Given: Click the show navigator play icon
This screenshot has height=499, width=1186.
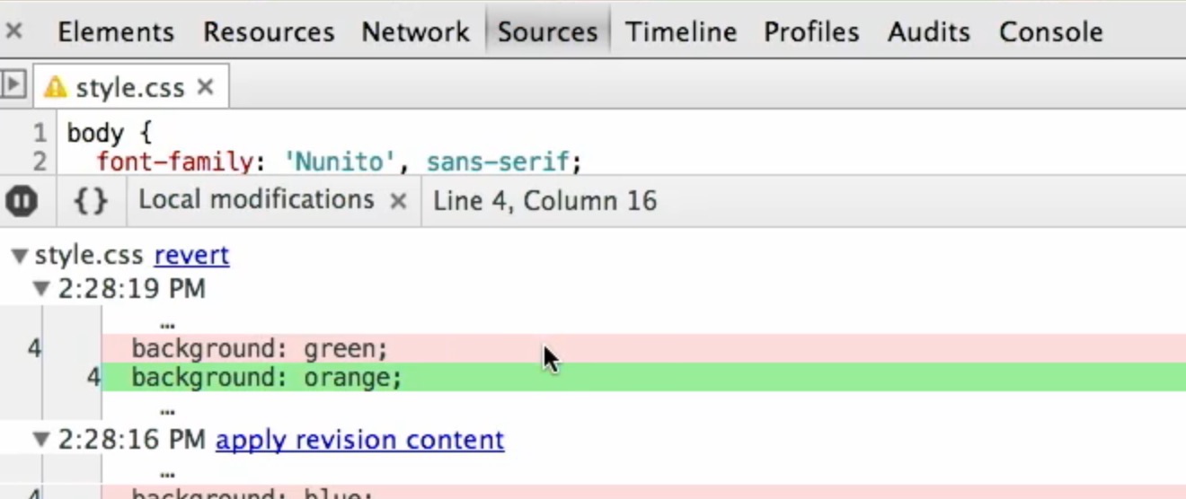Looking at the screenshot, I should 13,85.
